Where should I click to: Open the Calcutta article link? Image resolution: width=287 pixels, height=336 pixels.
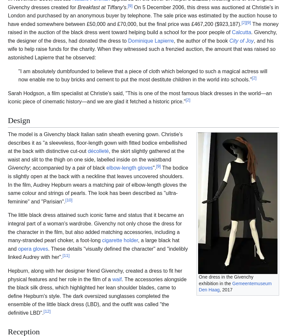tap(241, 32)
